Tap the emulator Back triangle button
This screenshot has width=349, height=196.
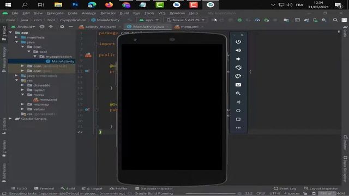tap(238, 102)
